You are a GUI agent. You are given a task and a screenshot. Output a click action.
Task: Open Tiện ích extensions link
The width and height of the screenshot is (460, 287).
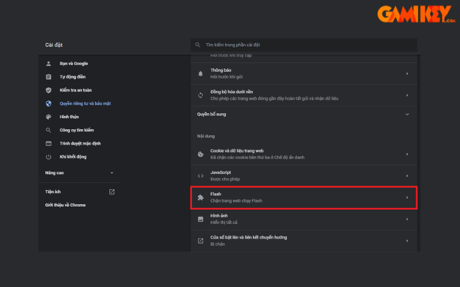[x=53, y=192]
